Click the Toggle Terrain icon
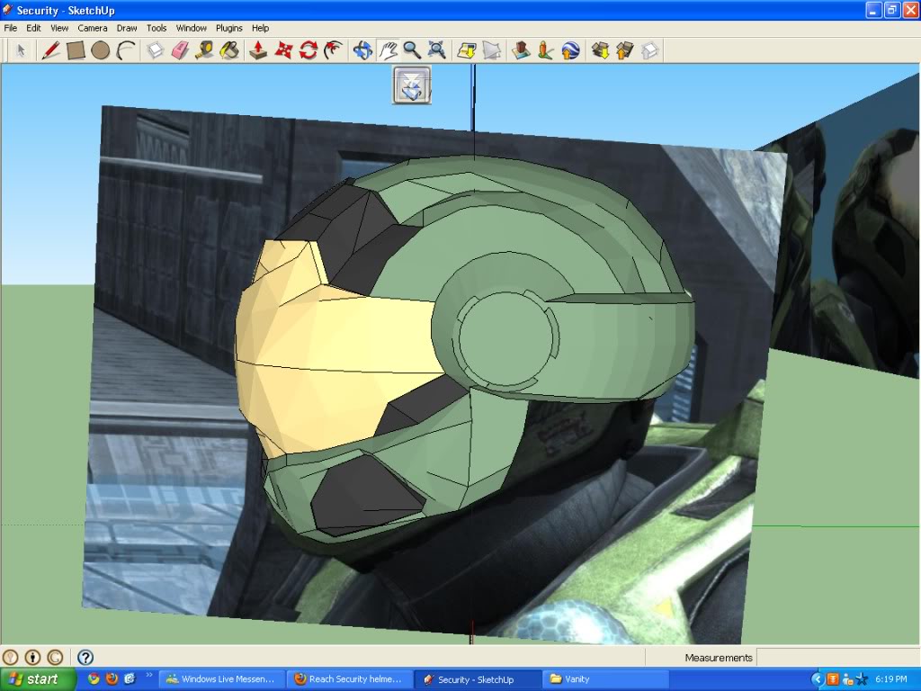Viewport: 921px width, 691px height. 491,50
